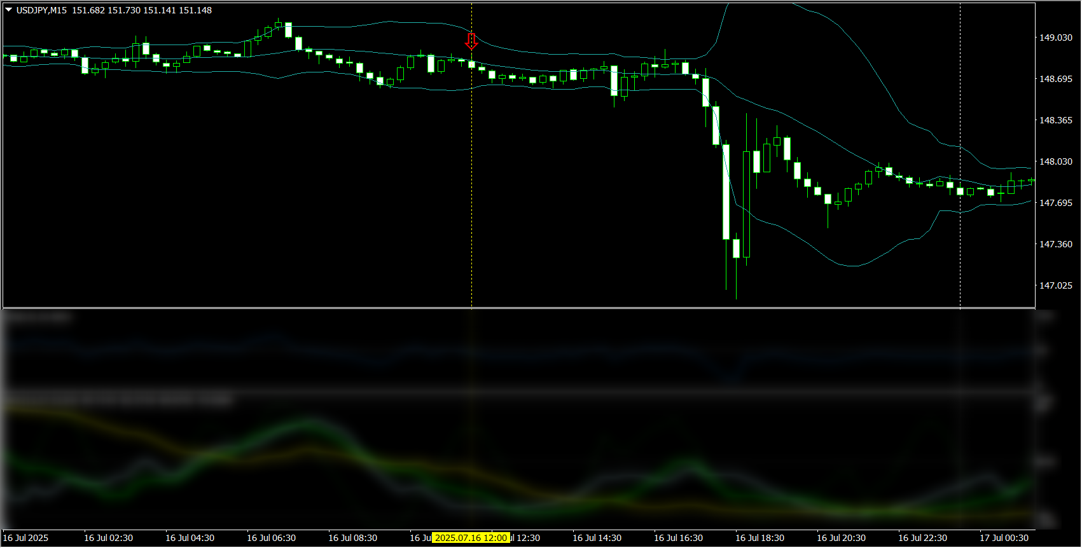Click the 147.695 price scale label

(1055, 203)
